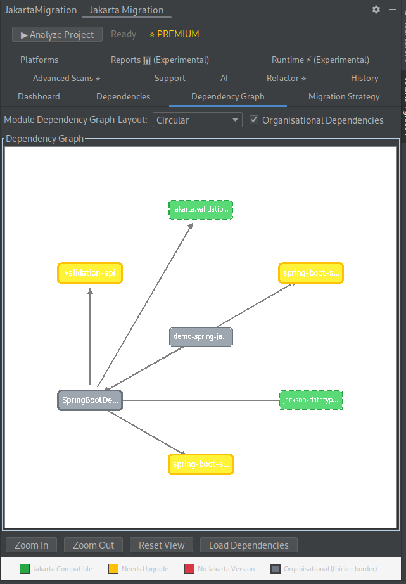
Task: Switch to the Dashboard tab
Action: [x=39, y=97]
